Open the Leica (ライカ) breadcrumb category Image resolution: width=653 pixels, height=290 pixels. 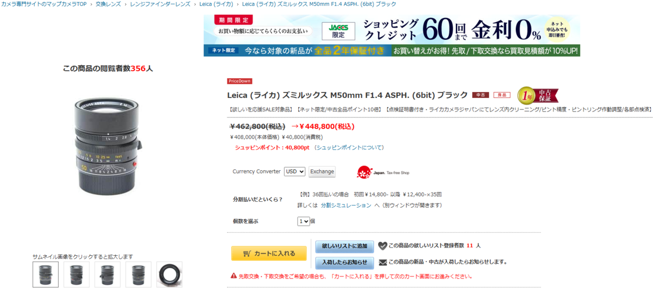tap(216, 4)
